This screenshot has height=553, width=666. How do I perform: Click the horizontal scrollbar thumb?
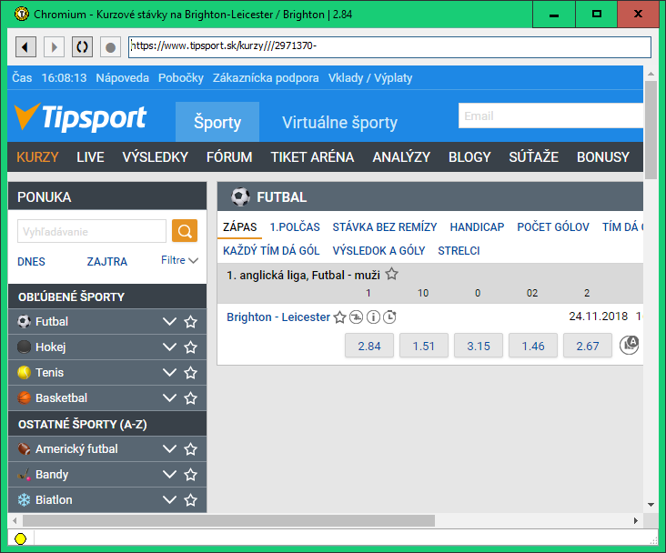228,520
